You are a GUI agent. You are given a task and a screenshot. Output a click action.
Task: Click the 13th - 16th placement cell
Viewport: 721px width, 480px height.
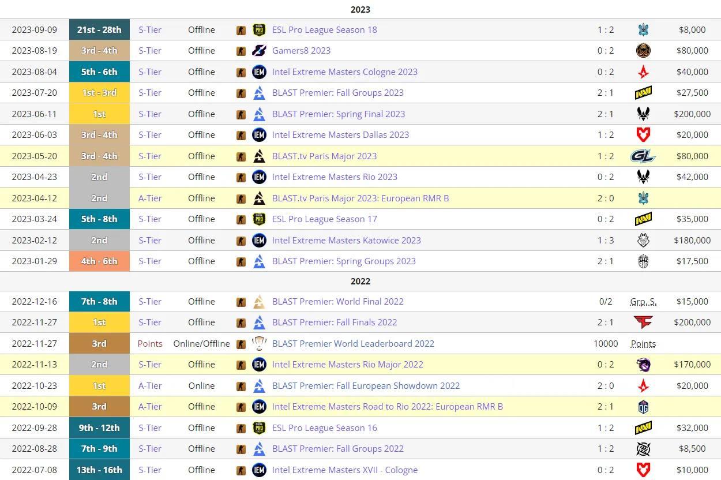point(99,470)
